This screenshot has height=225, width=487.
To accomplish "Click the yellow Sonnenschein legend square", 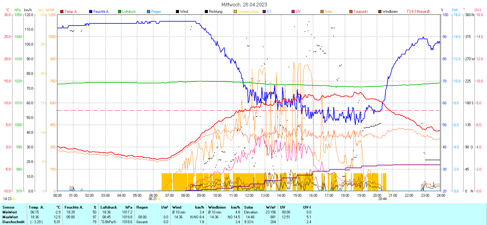I will (x=235, y=12).
